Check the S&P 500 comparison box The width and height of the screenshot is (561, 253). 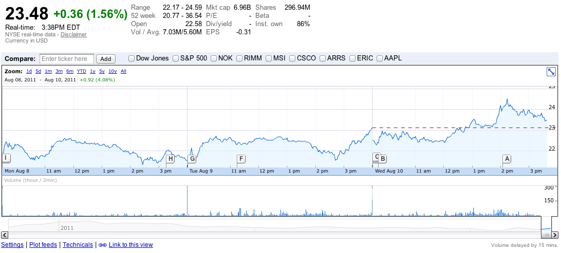point(176,58)
